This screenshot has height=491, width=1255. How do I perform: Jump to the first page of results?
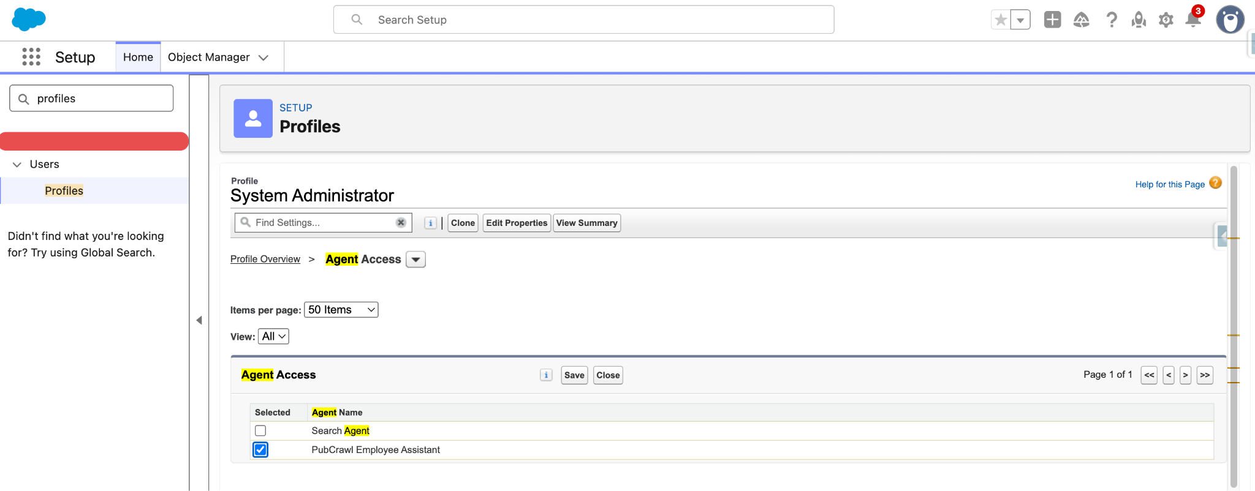click(1149, 375)
